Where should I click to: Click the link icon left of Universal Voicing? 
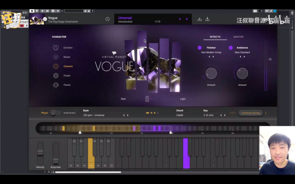(x=233, y=113)
